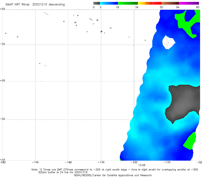
Task: Click the 'SMAP NRT Winds 20201216 descending' title
Action: [35, 5]
